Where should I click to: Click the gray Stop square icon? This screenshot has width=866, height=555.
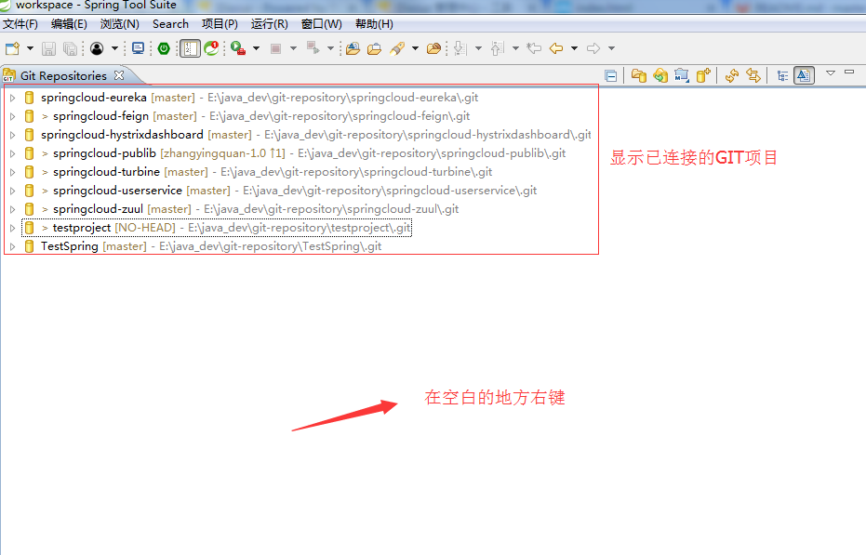(275, 48)
